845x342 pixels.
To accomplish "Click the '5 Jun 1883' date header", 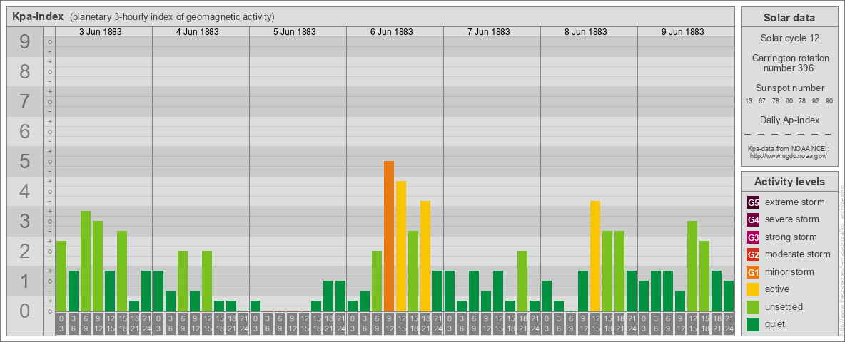I will click(x=295, y=32).
